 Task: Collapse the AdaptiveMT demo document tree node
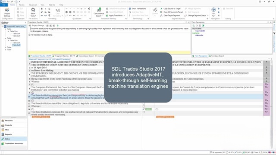(x=3, y=27)
